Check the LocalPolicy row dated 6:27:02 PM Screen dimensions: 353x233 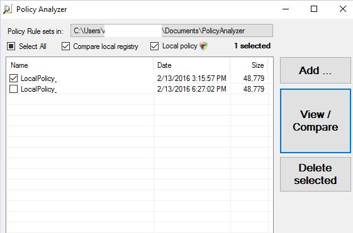click(13, 89)
